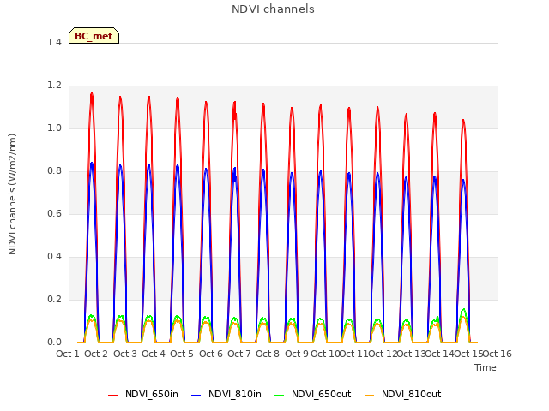Select the NDVI_650out legend entry

coord(312,395)
